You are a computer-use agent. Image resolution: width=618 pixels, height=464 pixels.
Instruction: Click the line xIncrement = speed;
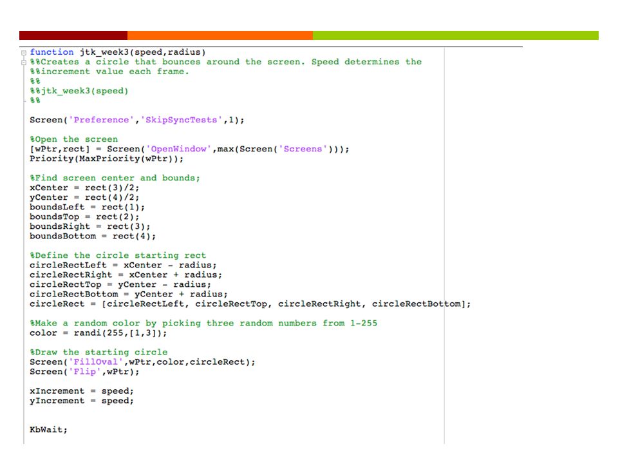[82, 391]
